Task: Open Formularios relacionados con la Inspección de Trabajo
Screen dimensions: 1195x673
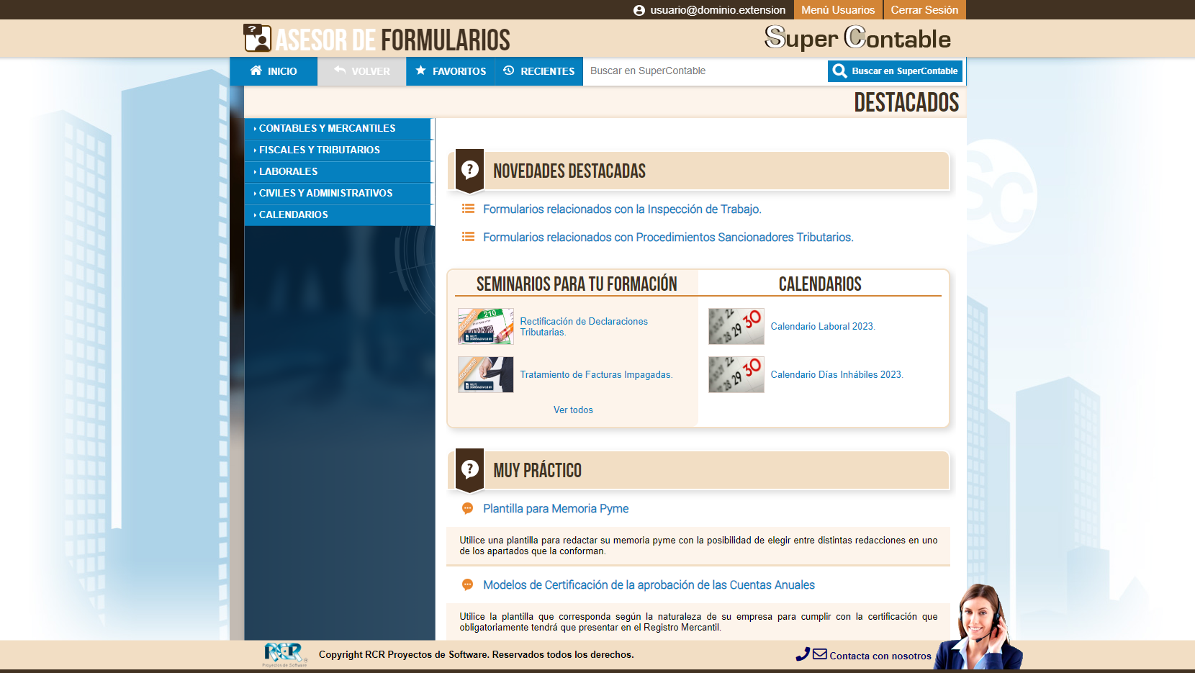Action: [622, 209]
